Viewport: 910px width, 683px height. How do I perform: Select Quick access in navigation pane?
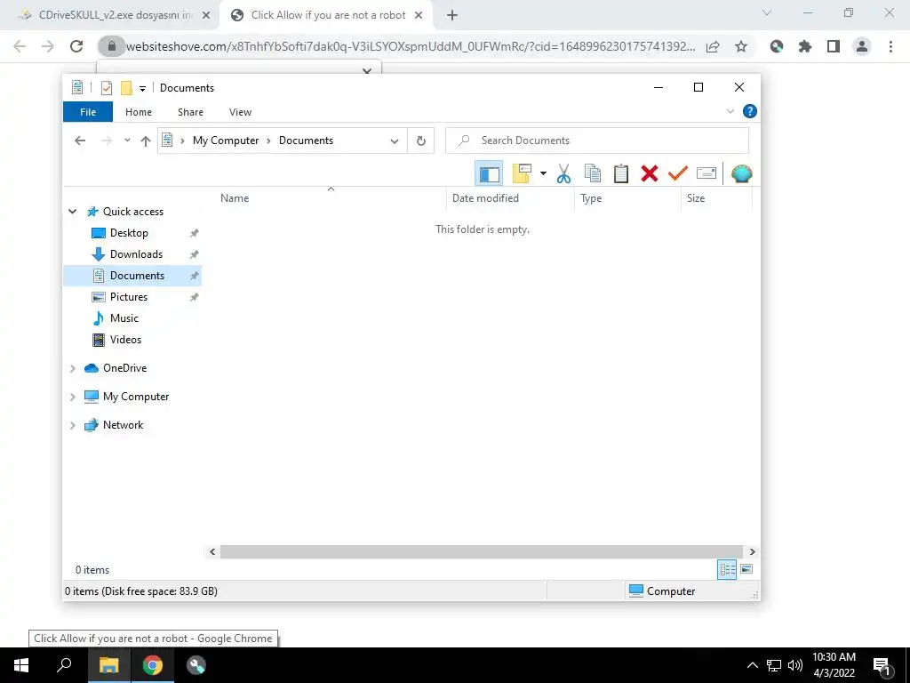[x=133, y=212]
